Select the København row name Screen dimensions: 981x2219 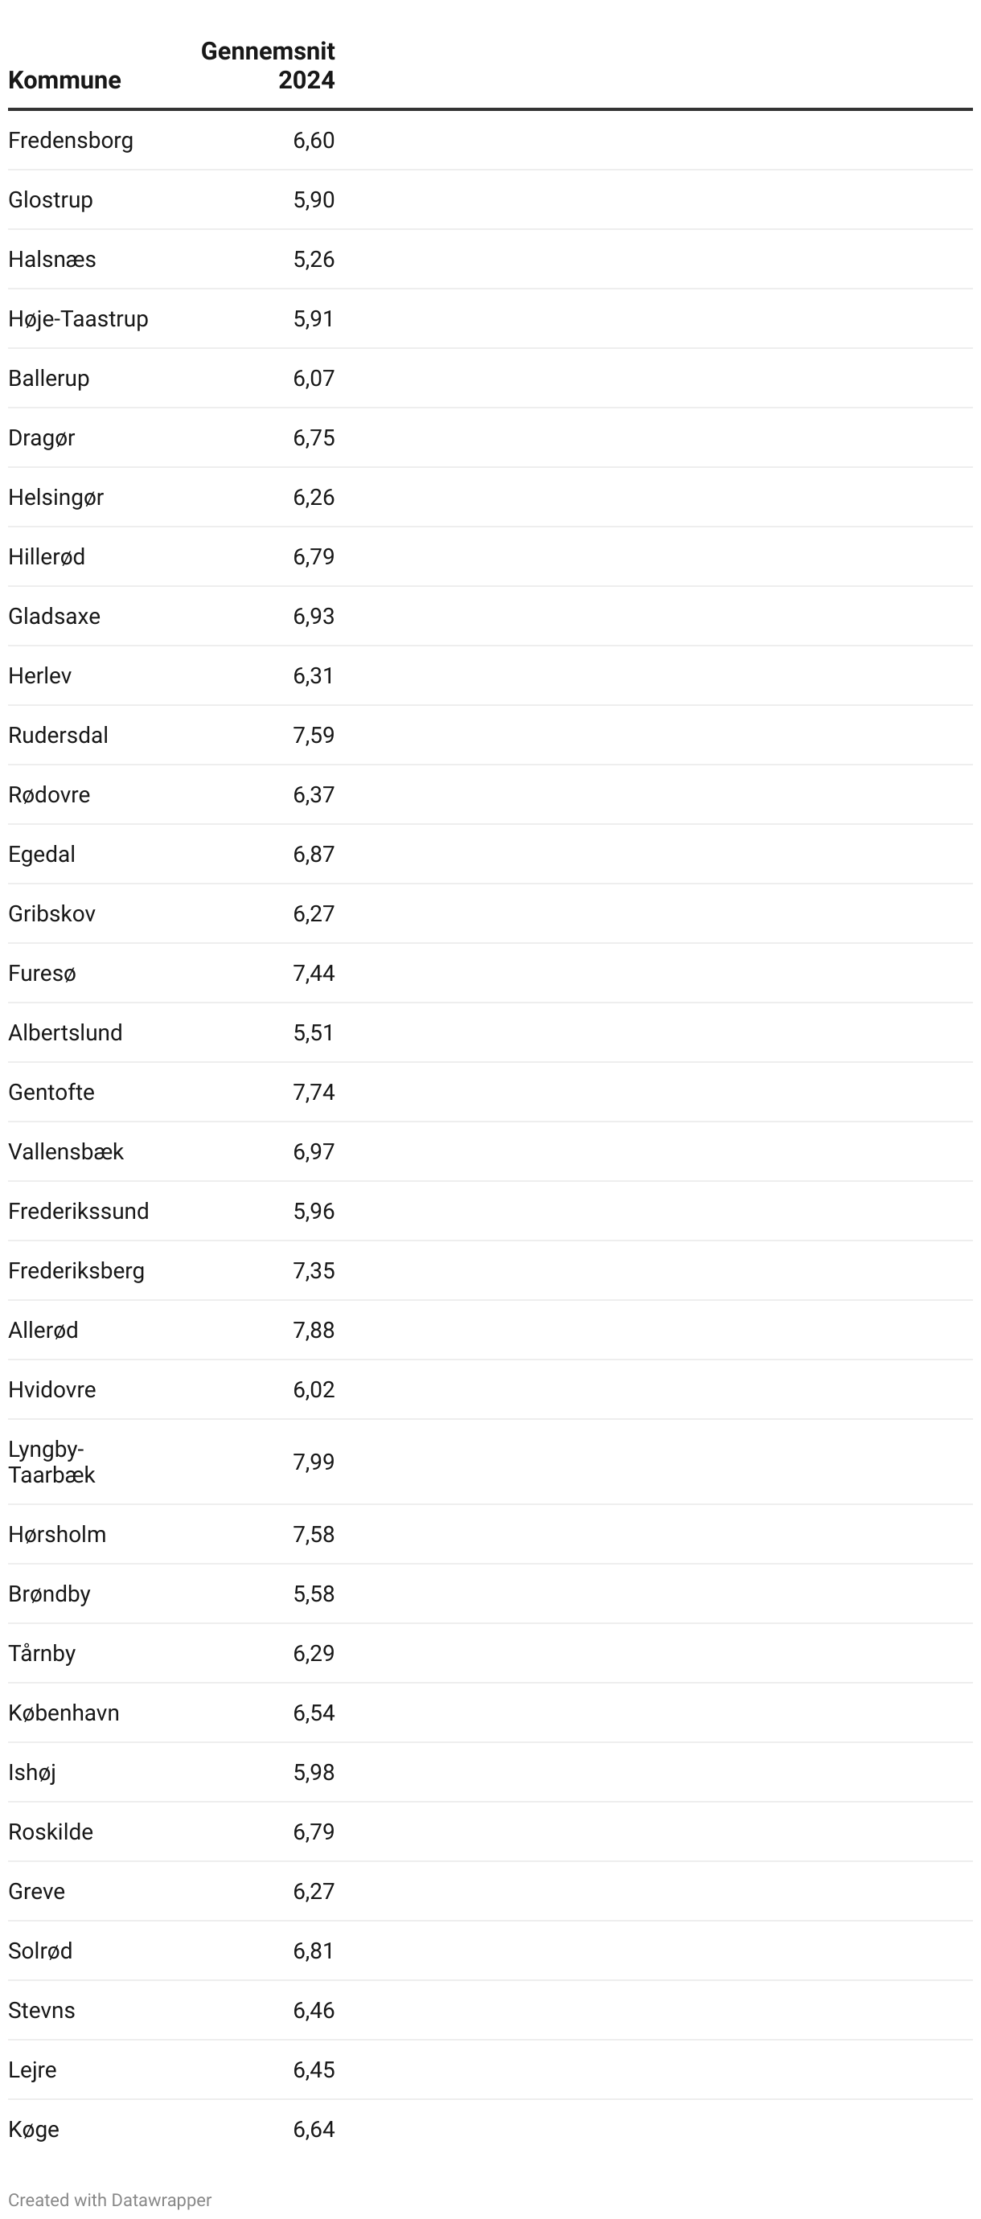pos(64,1712)
